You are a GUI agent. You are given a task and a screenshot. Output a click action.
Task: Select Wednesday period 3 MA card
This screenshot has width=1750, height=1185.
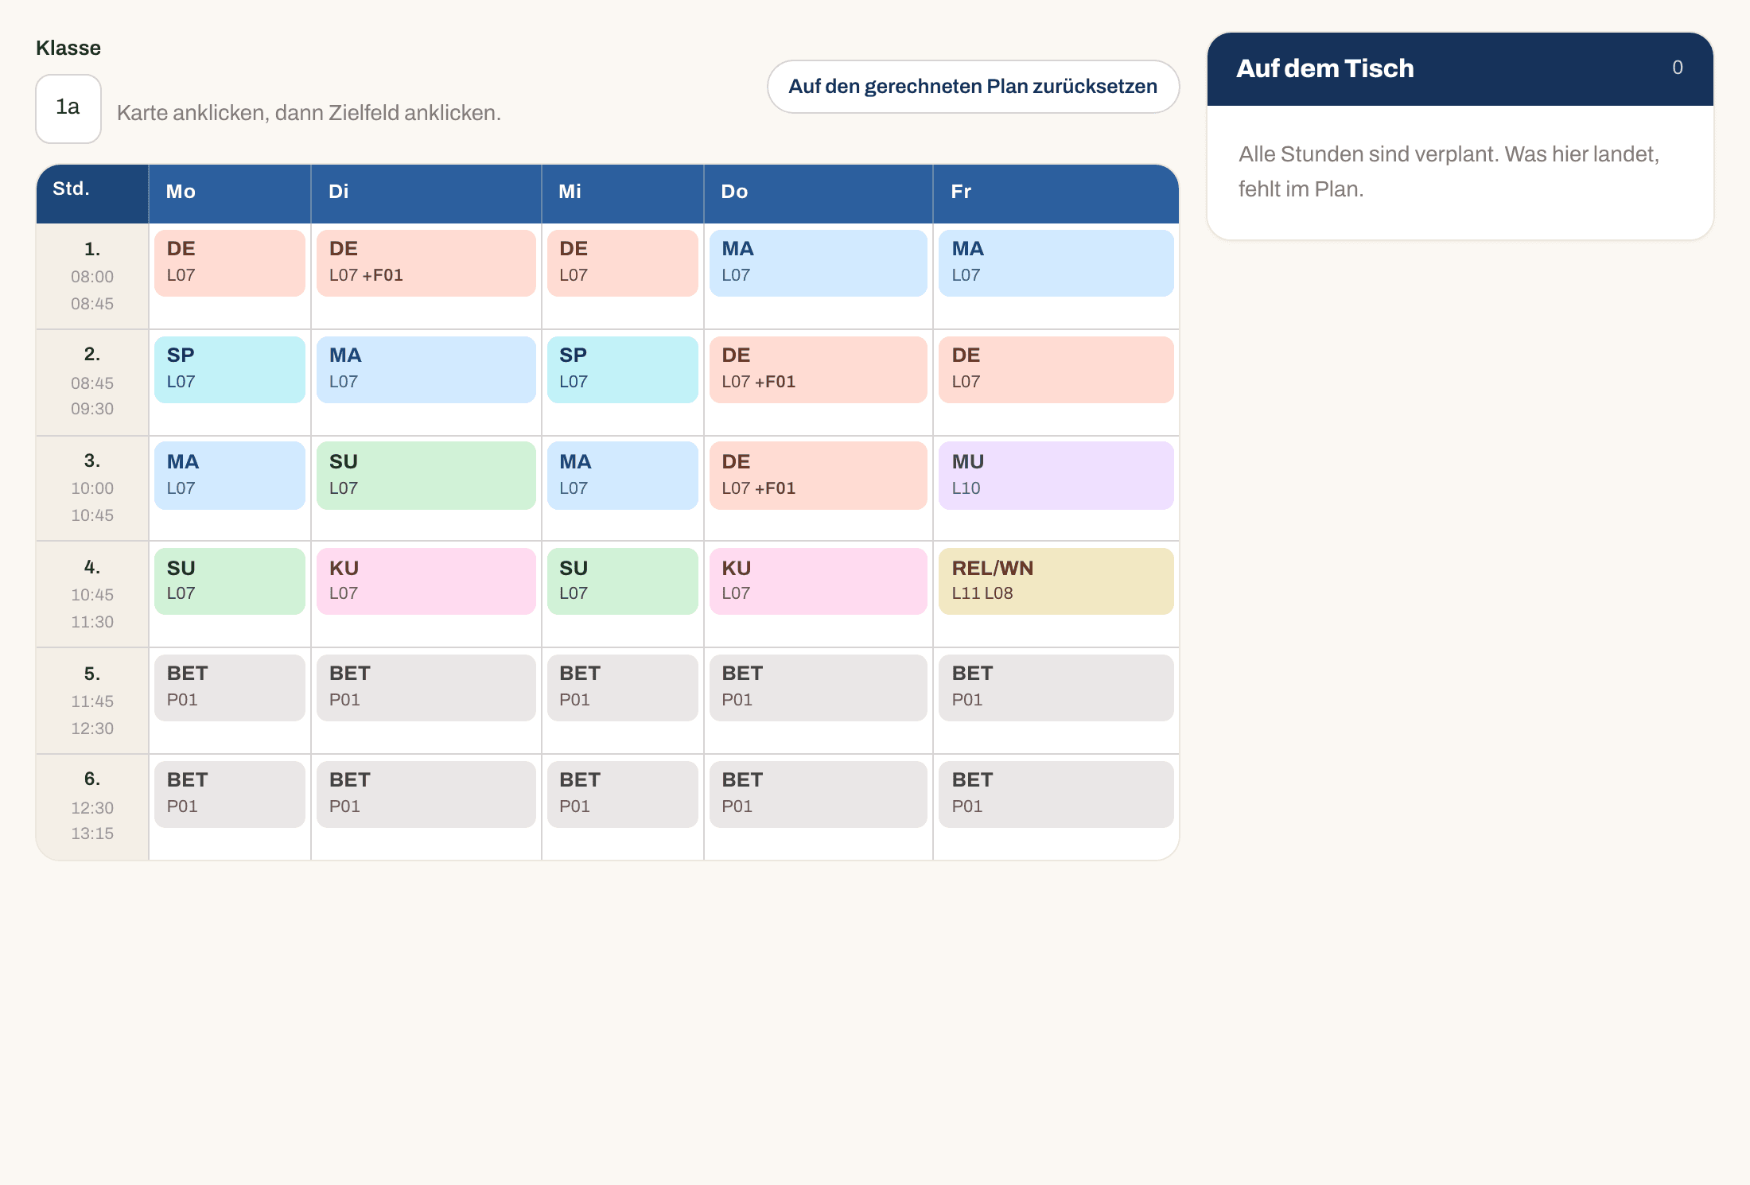point(623,476)
